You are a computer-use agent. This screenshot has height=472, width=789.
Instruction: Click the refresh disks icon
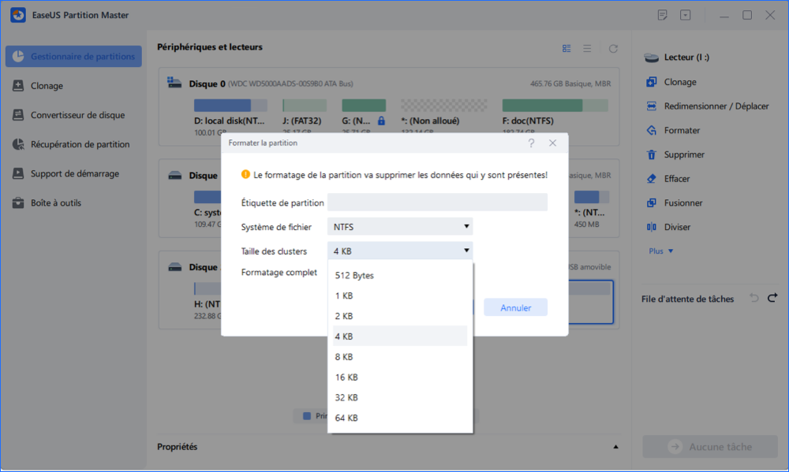tap(613, 48)
